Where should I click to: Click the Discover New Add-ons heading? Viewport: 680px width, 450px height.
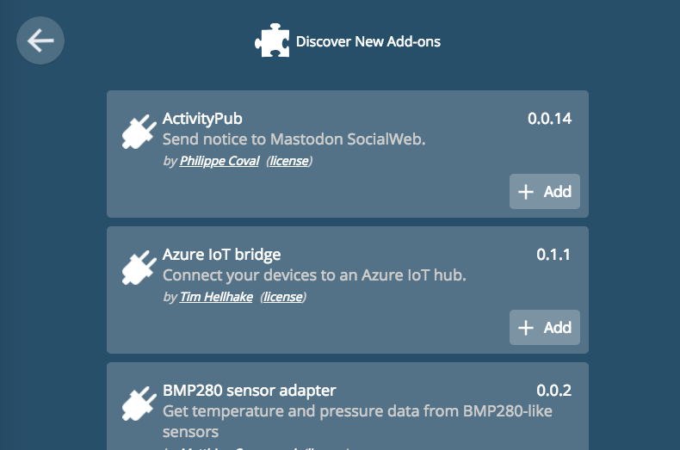click(x=368, y=41)
